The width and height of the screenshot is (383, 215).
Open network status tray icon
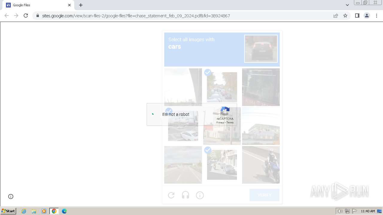pos(347,211)
